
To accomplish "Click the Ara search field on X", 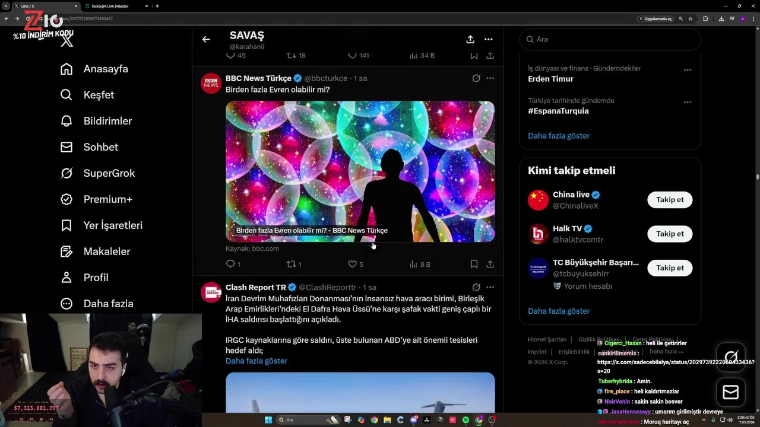I will [x=610, y=39].
